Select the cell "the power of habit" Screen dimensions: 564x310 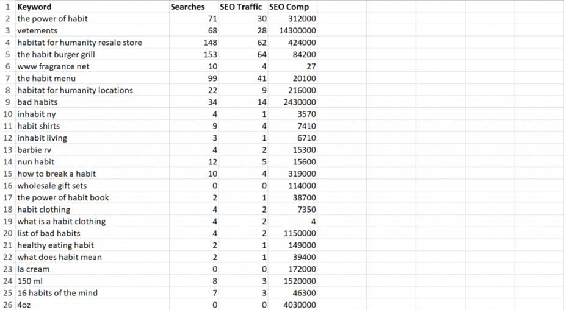[93, 18]
